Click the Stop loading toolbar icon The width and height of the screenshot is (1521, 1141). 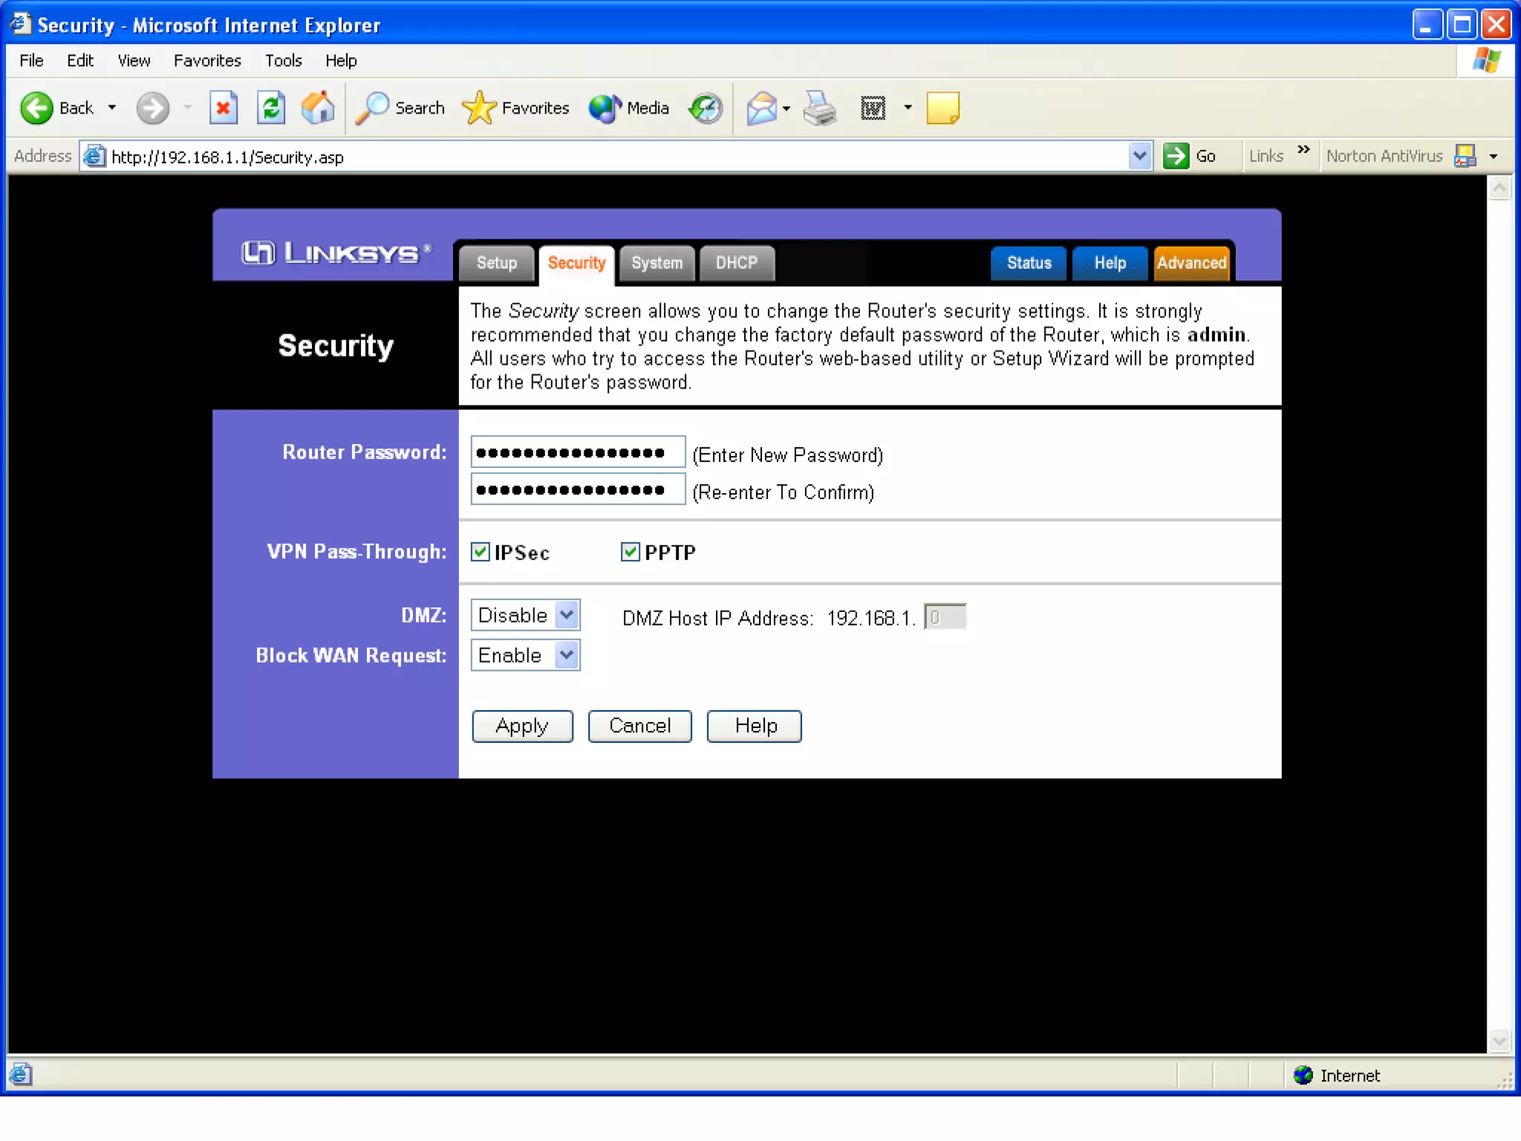(223, 108)
